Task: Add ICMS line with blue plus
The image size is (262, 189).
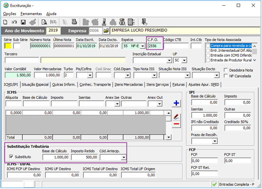Action: click(176, 103)
